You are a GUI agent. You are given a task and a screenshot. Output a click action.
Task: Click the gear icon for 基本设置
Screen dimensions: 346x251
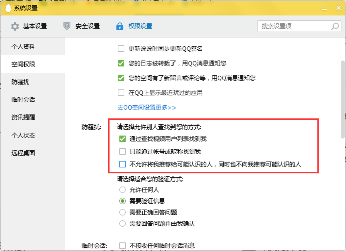pos(15,26)
